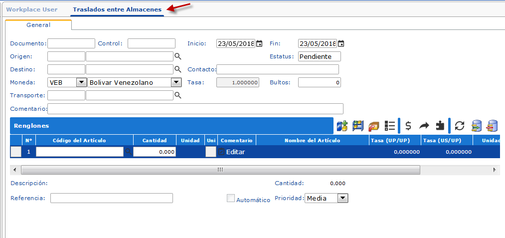This screenshot has height=238, width=505.
Task: Click the Origen code input field
Action: point(66,56)
